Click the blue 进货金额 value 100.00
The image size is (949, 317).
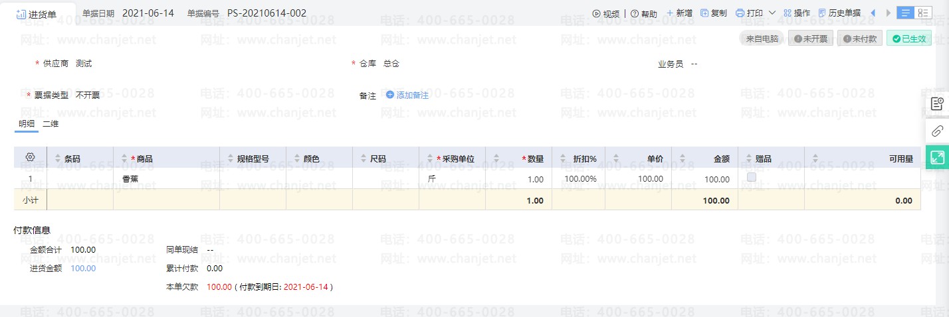[83, 269]
